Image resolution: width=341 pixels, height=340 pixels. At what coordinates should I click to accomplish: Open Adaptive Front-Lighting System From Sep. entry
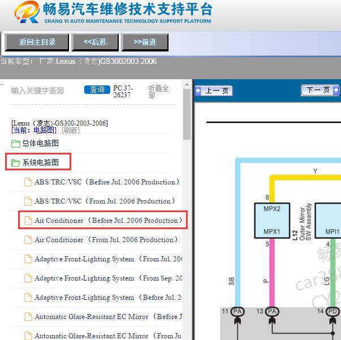coord(109,278)
